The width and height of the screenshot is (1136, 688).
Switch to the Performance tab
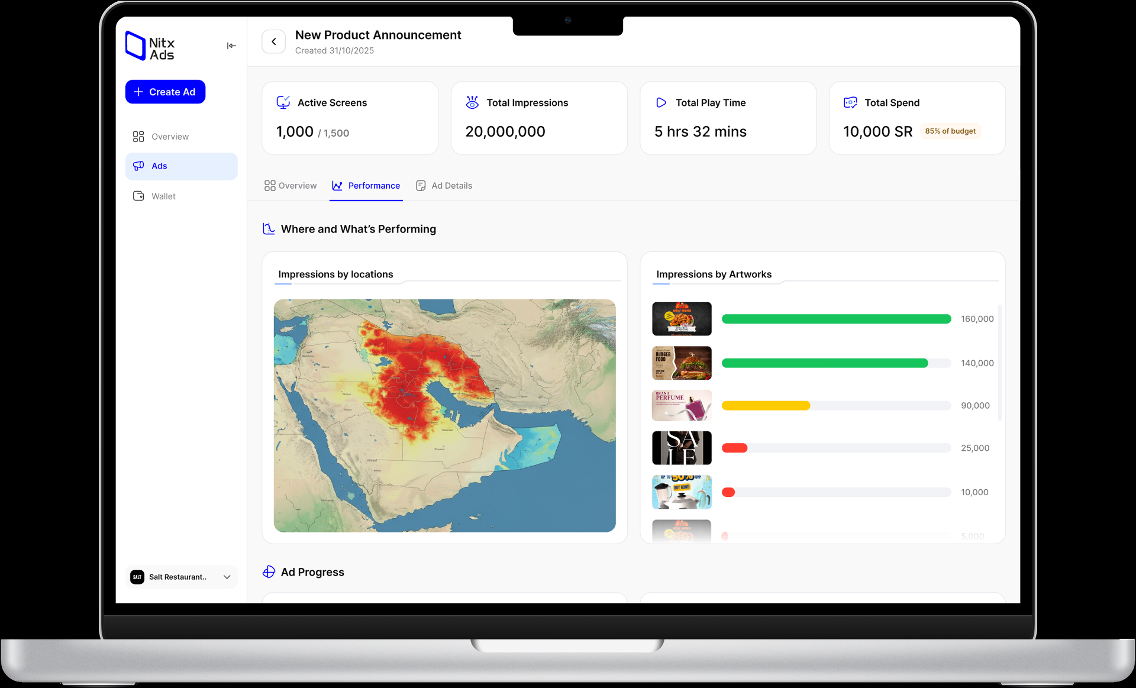pos(366,186)
